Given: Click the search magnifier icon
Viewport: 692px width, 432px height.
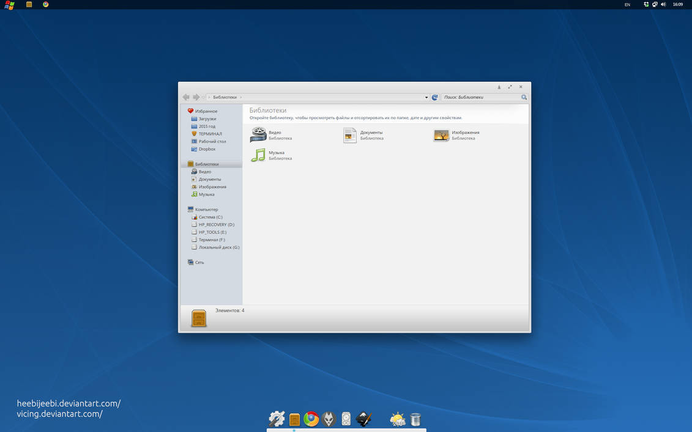Looking at the screenshot, I should tap(524, 97).
